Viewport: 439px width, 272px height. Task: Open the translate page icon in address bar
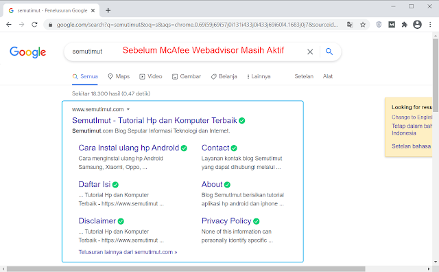click(350, 25)
